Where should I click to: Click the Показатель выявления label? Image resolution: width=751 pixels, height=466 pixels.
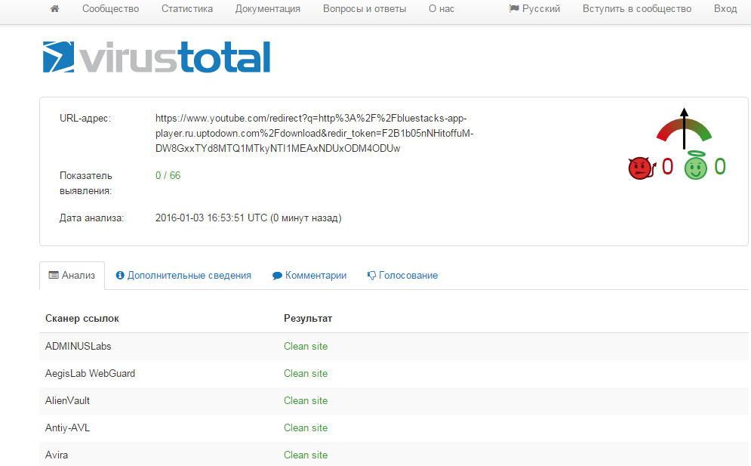[86, 183]
